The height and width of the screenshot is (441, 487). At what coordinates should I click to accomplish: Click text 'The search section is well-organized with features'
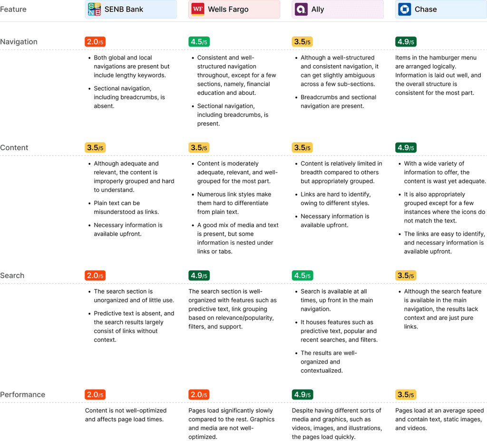click(232, 309)
